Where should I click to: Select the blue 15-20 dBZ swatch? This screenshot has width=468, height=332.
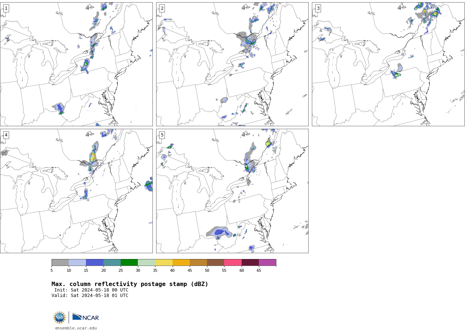click(x=95, y=263)
